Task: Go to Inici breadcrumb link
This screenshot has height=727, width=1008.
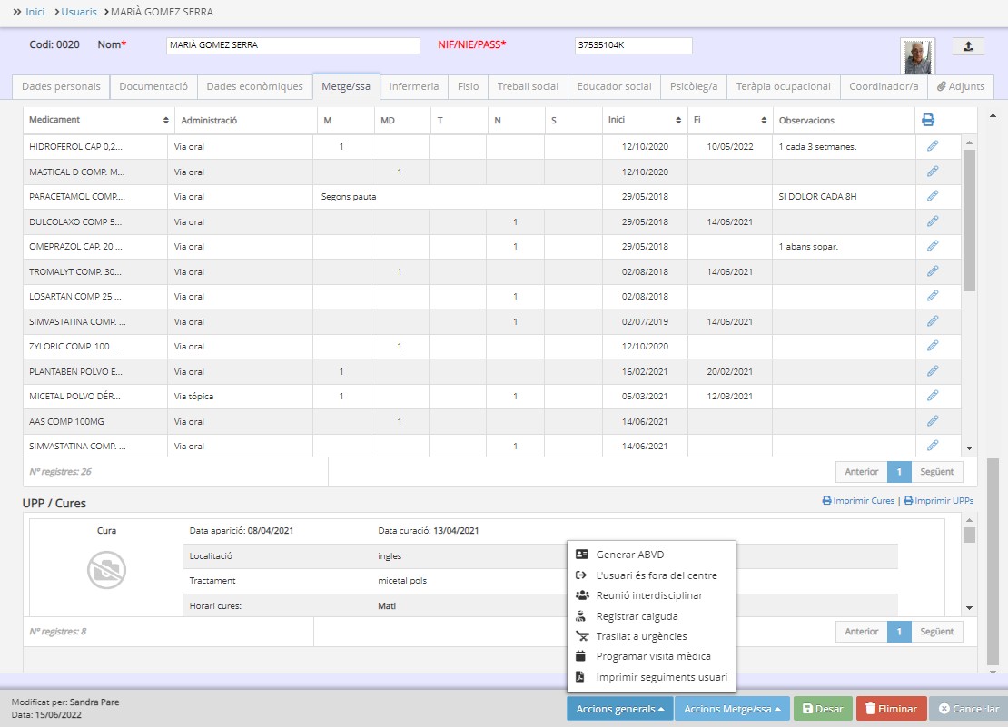Action: click(x=35, y=12)
